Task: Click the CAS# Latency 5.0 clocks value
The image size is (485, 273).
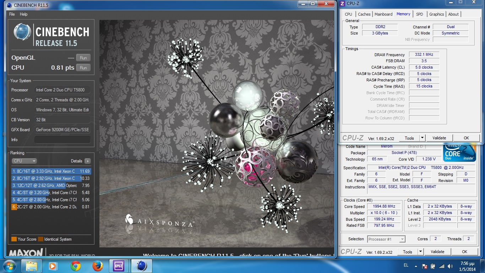Action: (x=424, y=67)
